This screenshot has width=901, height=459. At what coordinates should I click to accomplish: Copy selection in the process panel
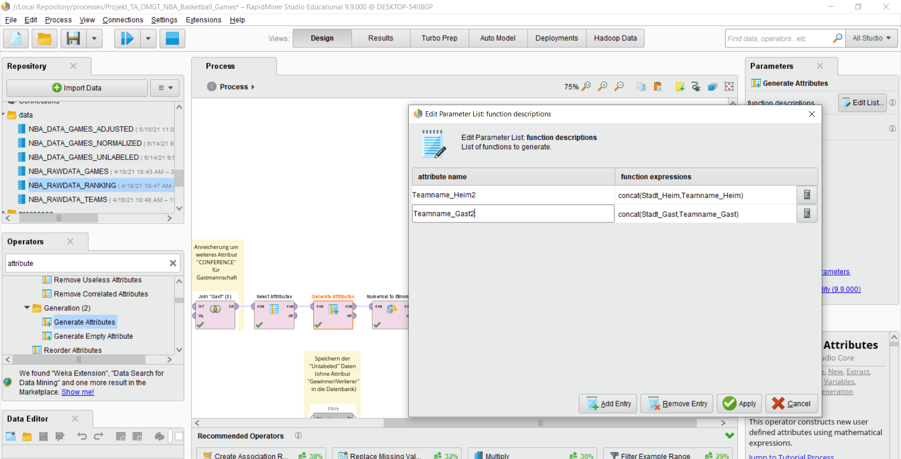[641, 86]
